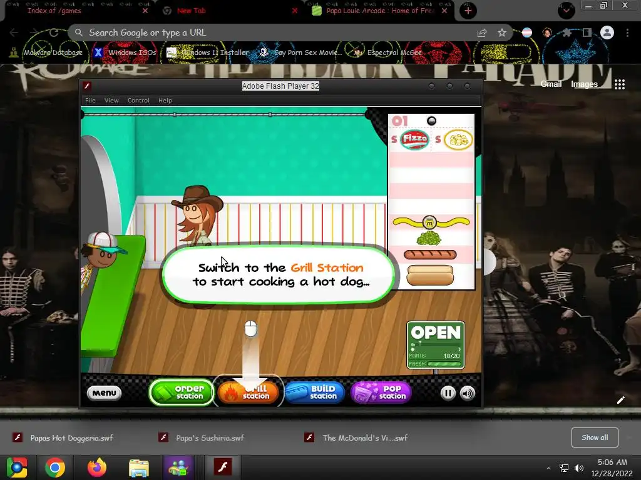
Task: Open the network tray icon
Action: [x=564, y=467]
